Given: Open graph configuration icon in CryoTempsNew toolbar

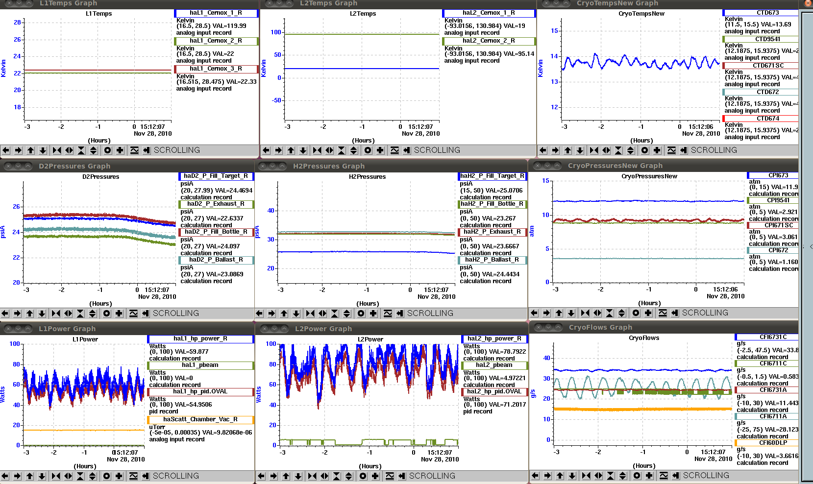Looking at the screenshot, I should tap(671, 150).
